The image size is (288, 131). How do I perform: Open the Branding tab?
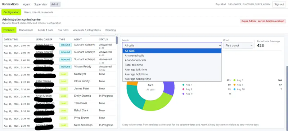coord(111,30)
